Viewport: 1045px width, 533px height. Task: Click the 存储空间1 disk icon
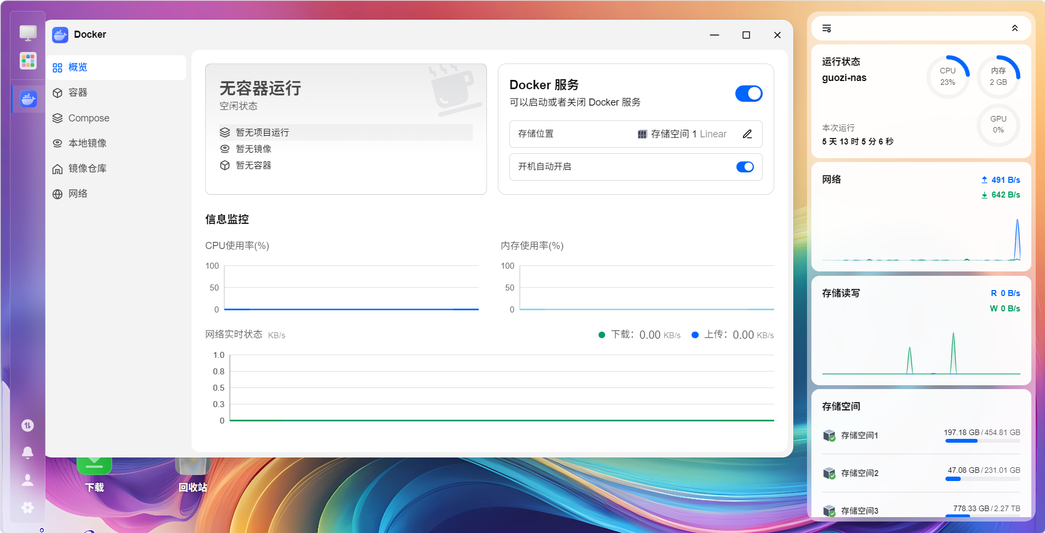pos(829,436)
